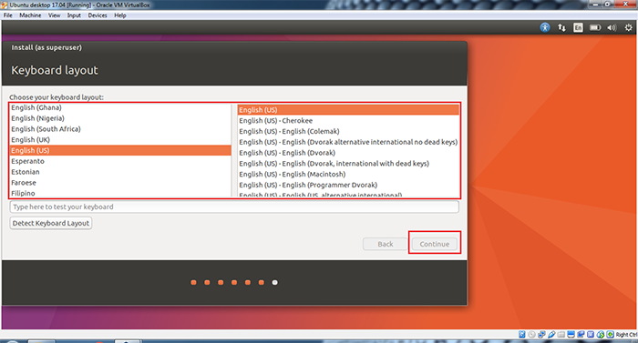Screen dimensions: 638x343
Task: Open the network connections indicator
Action: [x=561, y=27]
